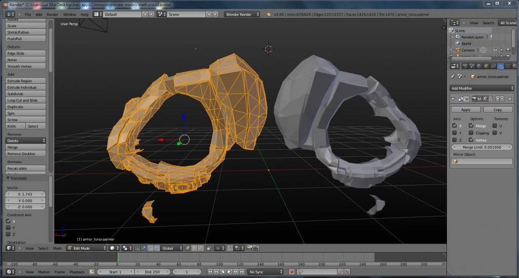Add a new screen layout with plus
Viewport: 519px width, 278px height.
tap(145, 14)
